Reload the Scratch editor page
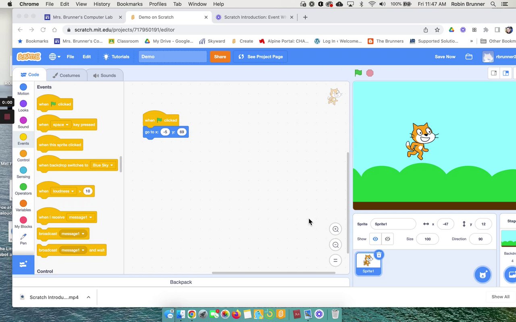Screen dimensions: 516x322 pos(43,30)
